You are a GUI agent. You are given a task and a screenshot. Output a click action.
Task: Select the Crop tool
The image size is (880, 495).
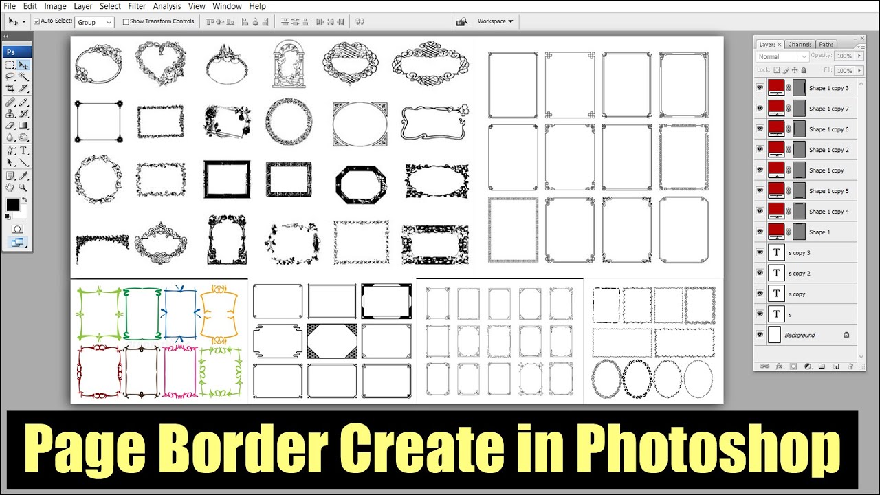(10, 88)
